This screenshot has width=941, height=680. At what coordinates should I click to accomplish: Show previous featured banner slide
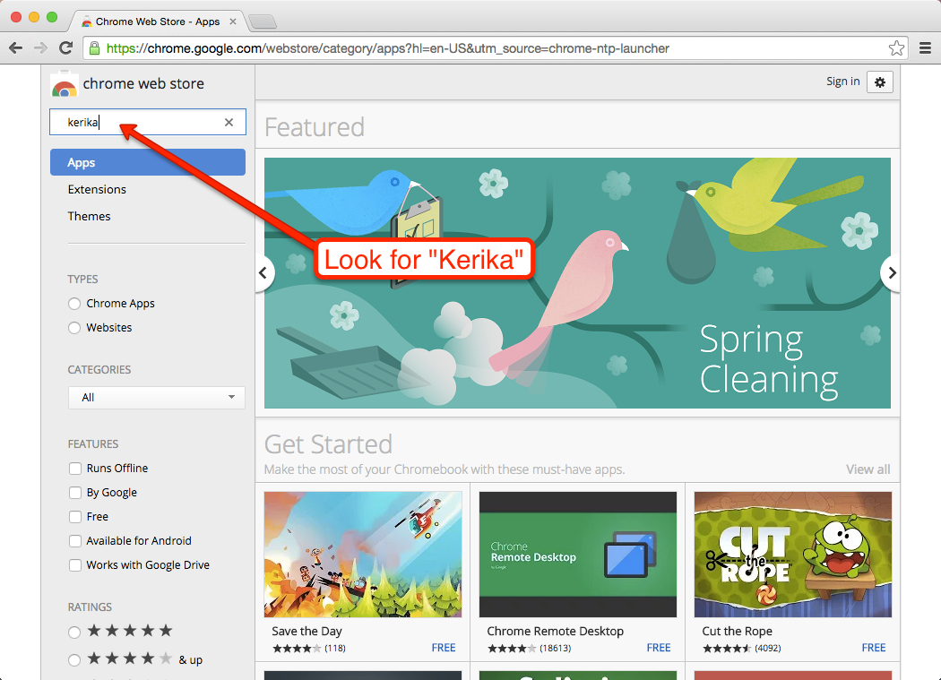[x=263, y=273]
